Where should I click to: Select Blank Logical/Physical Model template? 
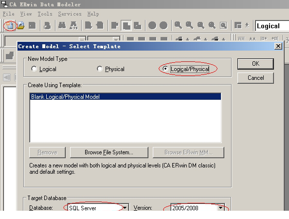click(126, 96)
